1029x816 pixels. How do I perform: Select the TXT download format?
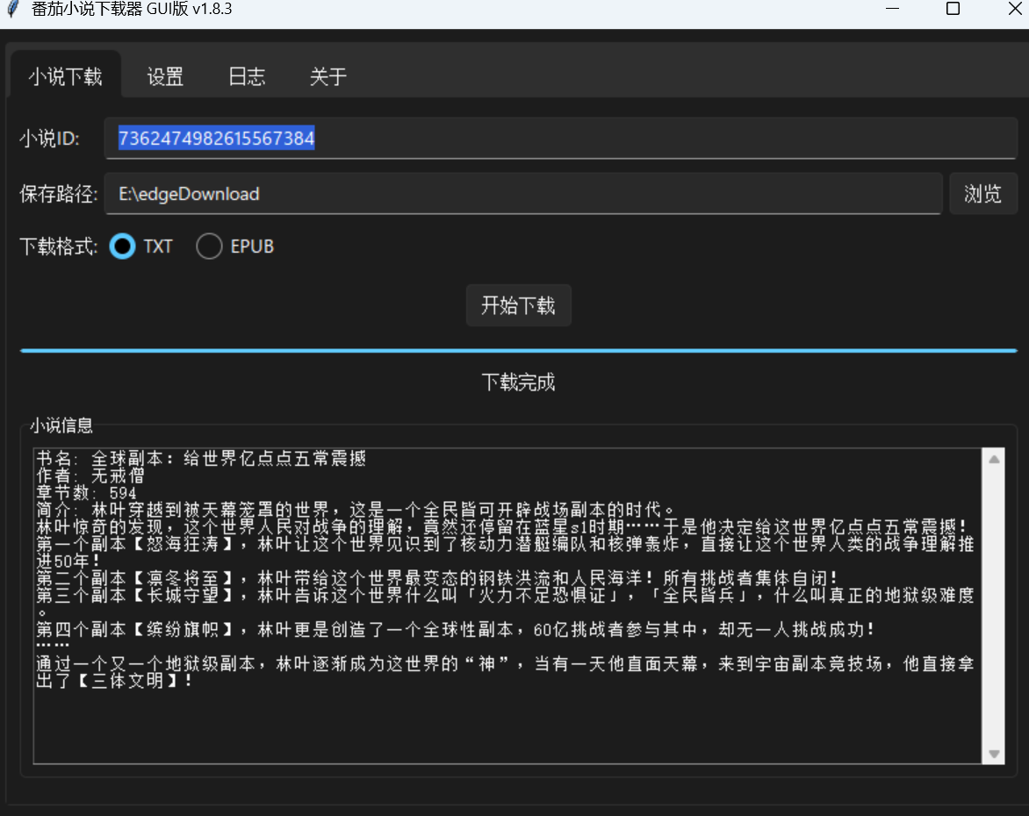pyautogui.click(x=123, y=247)
